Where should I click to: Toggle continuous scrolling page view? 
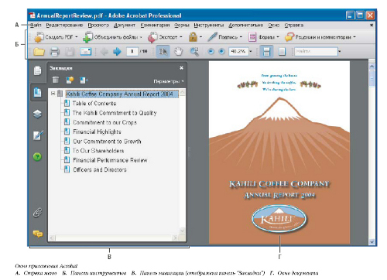click(266, 51)
